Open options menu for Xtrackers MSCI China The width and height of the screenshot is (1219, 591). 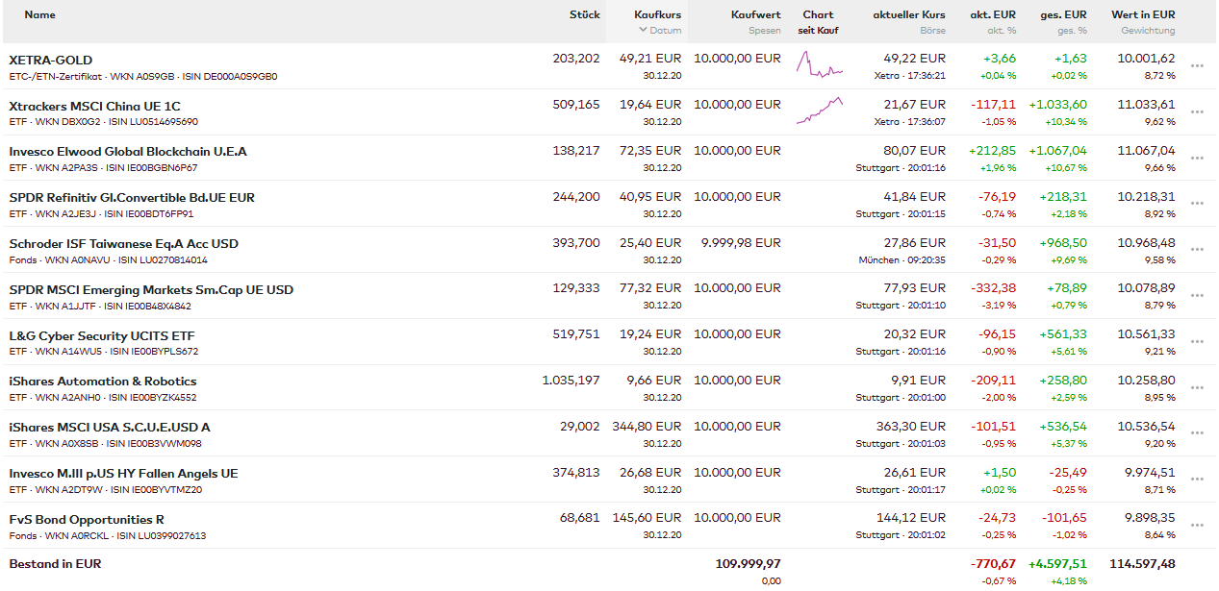pyautogui.click(x=1197, y=112)
